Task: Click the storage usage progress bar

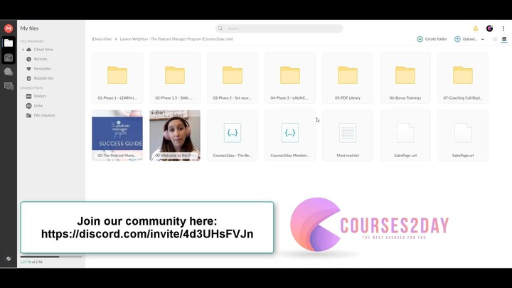Action: coord(50,257)
